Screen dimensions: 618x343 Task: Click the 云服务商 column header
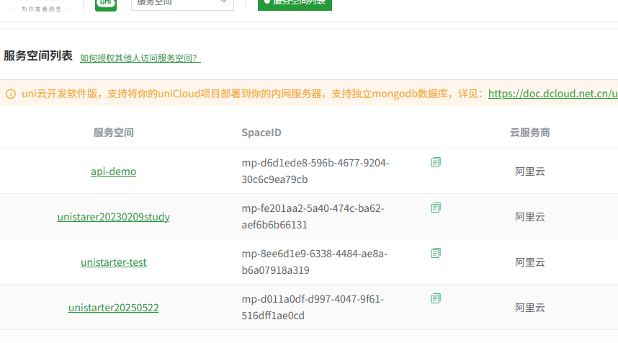coord(529,133)
